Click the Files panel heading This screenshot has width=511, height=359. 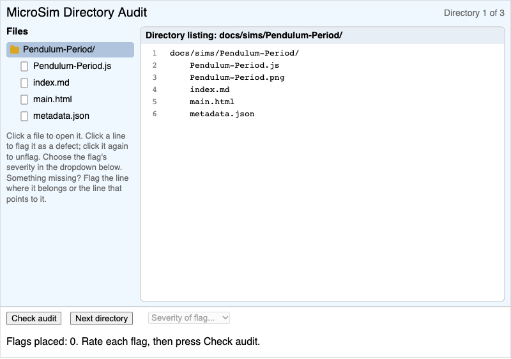tap(17, 31)
